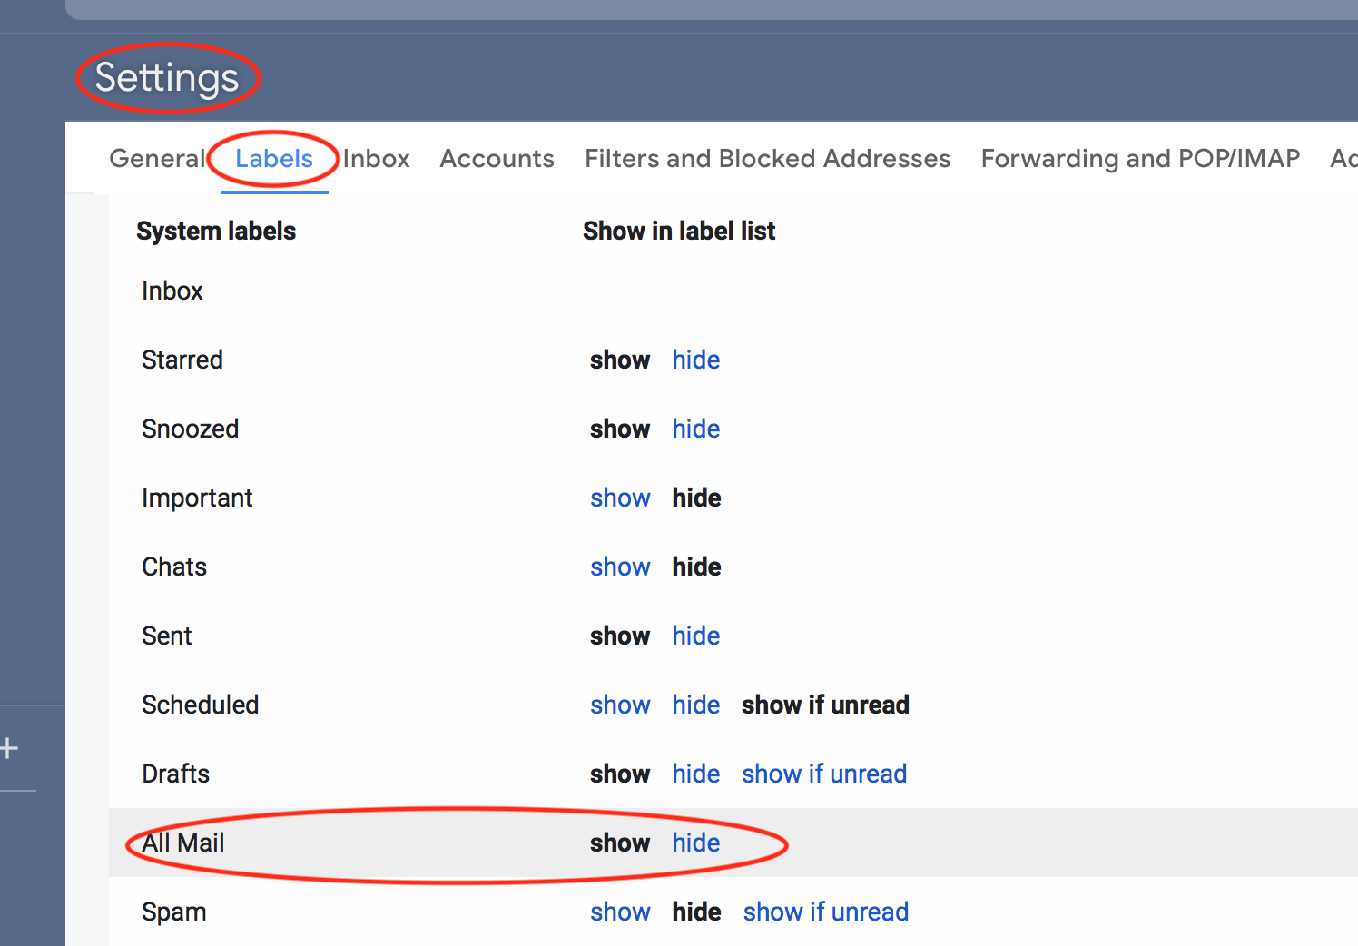
Task: Select the Labels tab
Action: tap(273, 158)
